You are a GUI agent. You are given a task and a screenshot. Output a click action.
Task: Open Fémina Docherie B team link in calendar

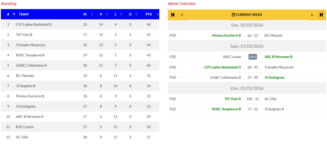click(226, 36)
